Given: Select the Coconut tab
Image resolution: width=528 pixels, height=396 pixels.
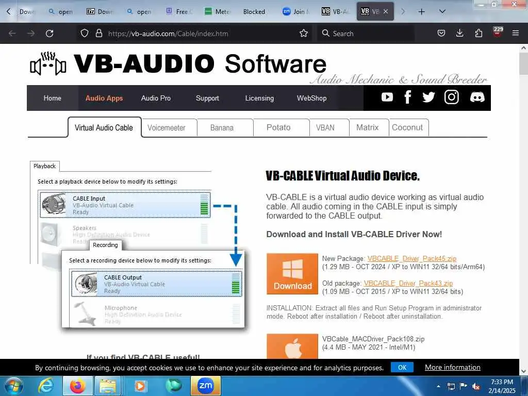Looking at the screenshot, I should click(x=407, y=128).
